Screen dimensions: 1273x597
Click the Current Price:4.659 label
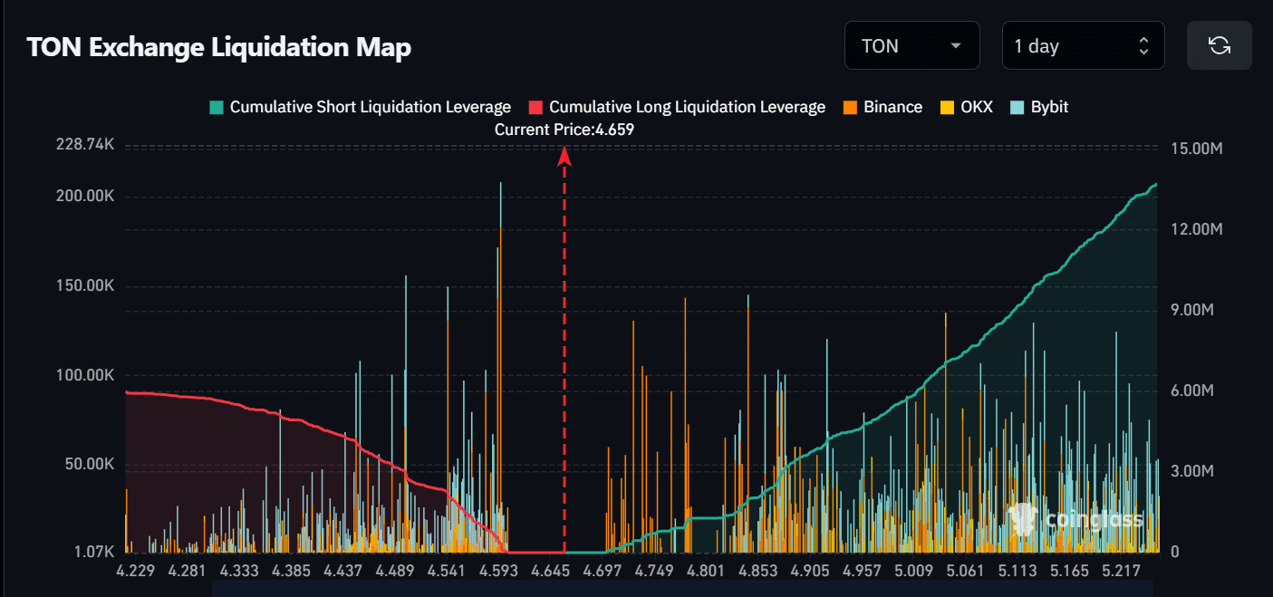point(564,130)
